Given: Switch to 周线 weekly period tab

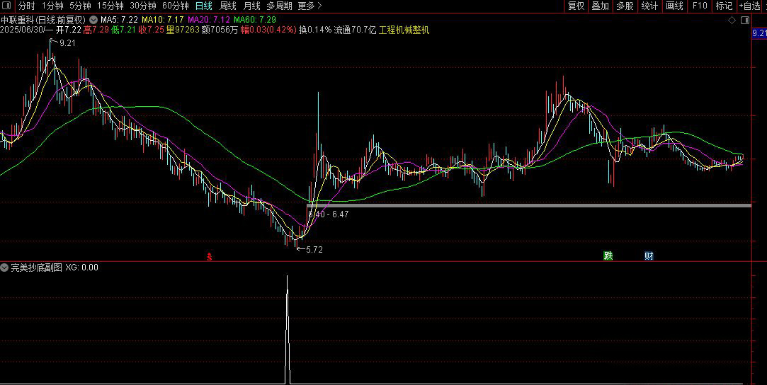Looking at the screenshot, I should click(x=228, y=6).
